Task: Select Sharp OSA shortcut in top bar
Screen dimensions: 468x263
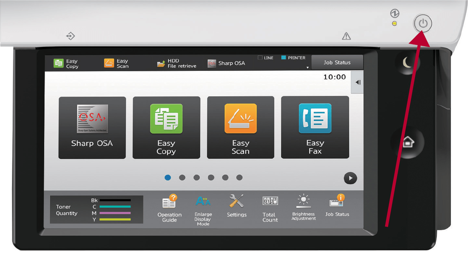Action: (x=226, y=63)
